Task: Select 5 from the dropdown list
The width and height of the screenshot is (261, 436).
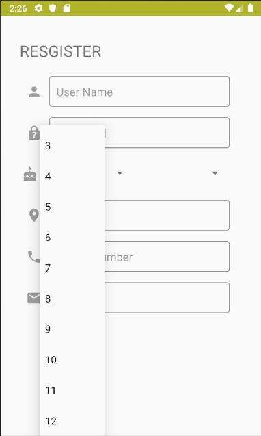Action: click(x=72, y=207)
